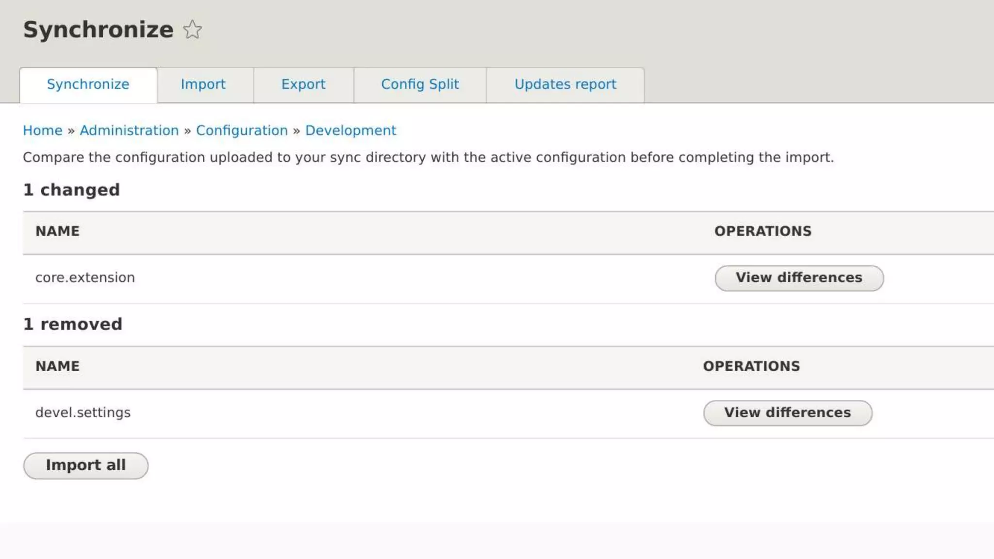Click NAME header in changed table
Image resolution: width=994 pixels, height=559 pixels.
click(57, 231)
